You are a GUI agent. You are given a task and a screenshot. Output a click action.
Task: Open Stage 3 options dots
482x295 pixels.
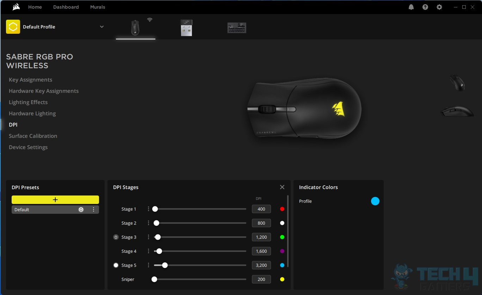pyautogui.click(x=148, y=237)
